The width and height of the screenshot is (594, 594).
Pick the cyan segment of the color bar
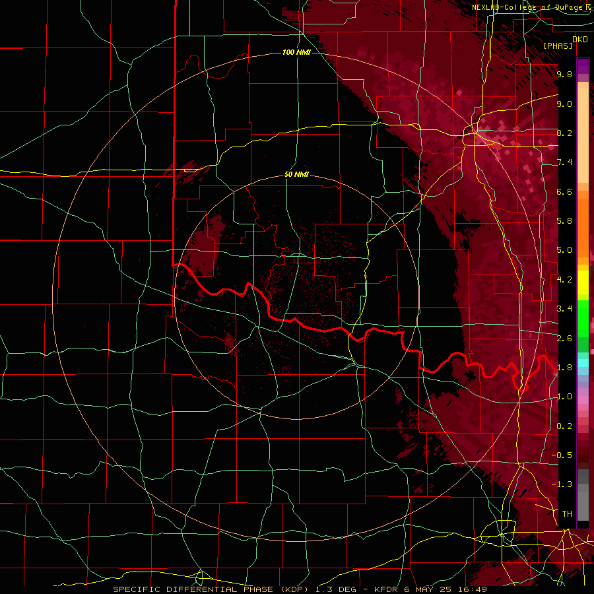pos(583,363)
